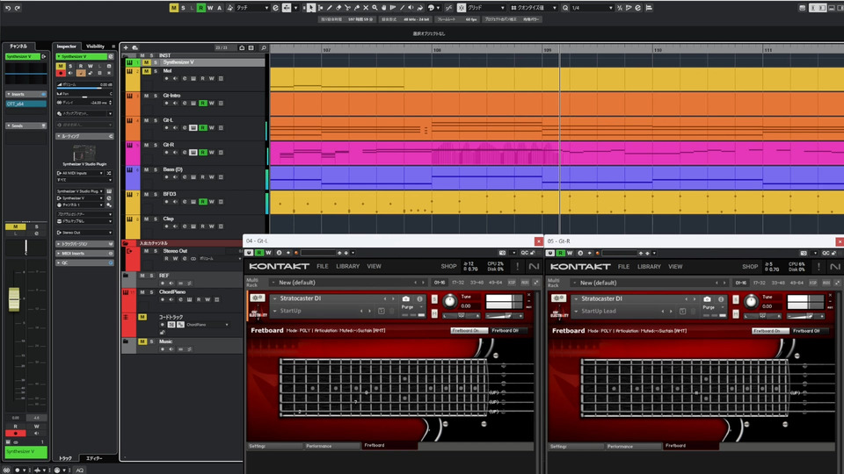Select the Object Selection arrow tool
The image size is (844, 474).
tap(311, 8)
